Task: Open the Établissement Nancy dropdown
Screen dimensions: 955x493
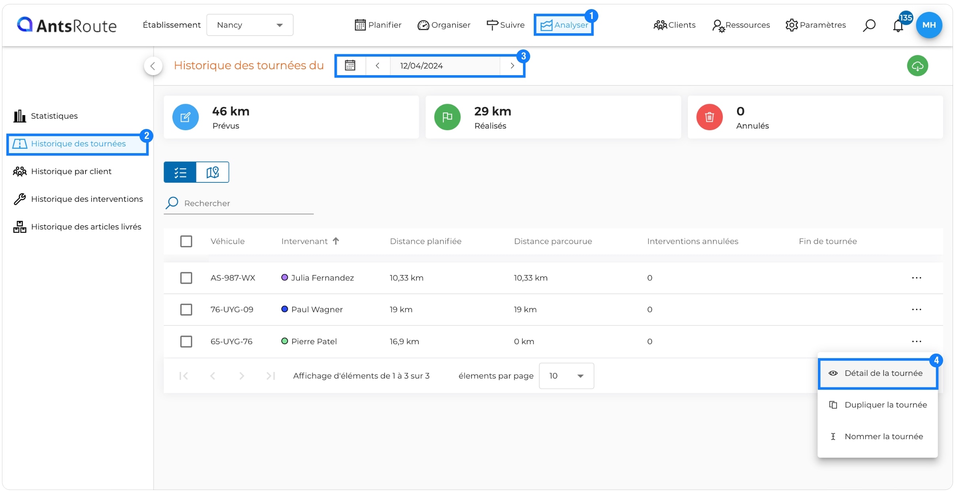Action: click(x=250, y=25)
